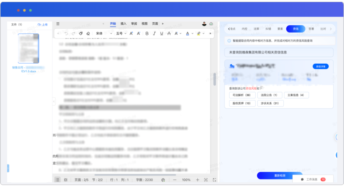Screen dimensions: 344x189
Task: Click the info icon beside 智能提取 hint
Action: pyautogui.click(x=229, y=41)
